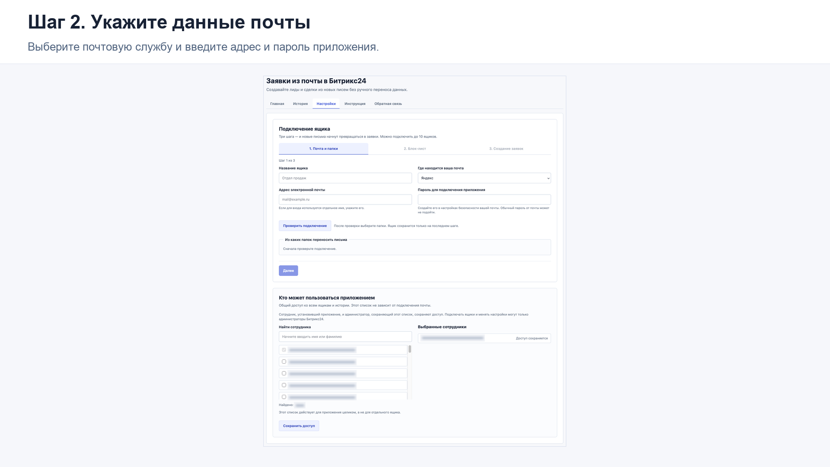Click the Выбранные сотрудники label
Image resolution: width=830 pixels, height=467 pixels.
click(x=442, y=327)
